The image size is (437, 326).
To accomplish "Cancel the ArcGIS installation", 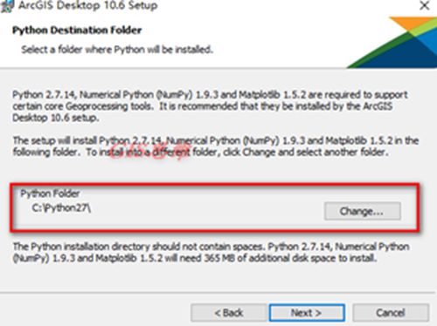I will click(x=391, y=313).
